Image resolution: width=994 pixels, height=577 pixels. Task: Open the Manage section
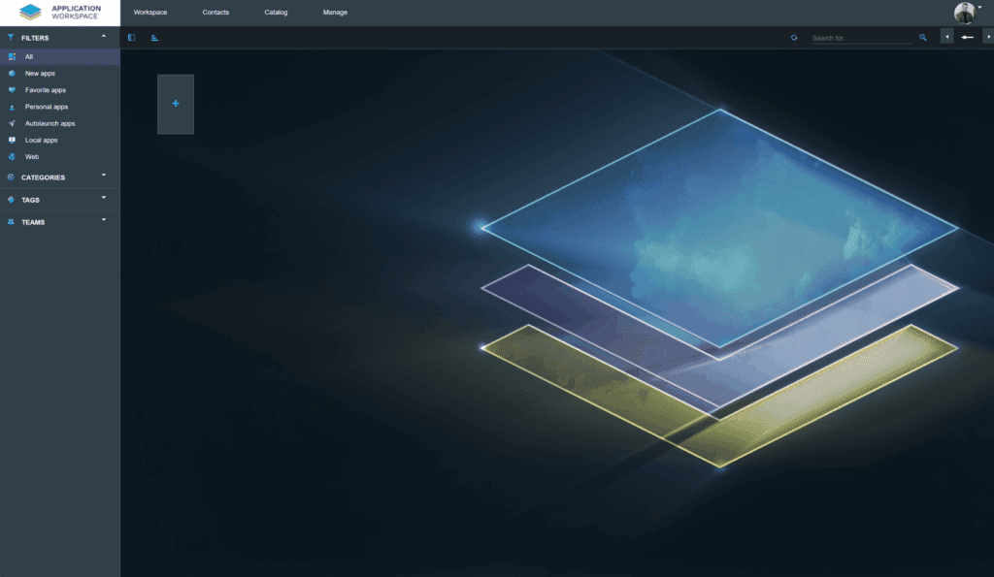pos(334,12)
